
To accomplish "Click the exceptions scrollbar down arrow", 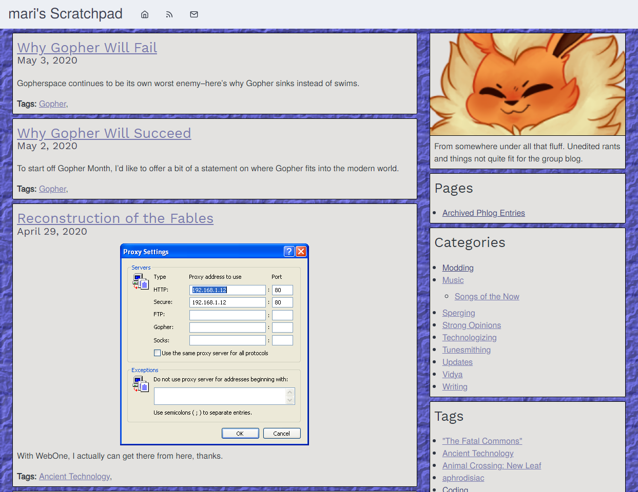I will 290,400.
